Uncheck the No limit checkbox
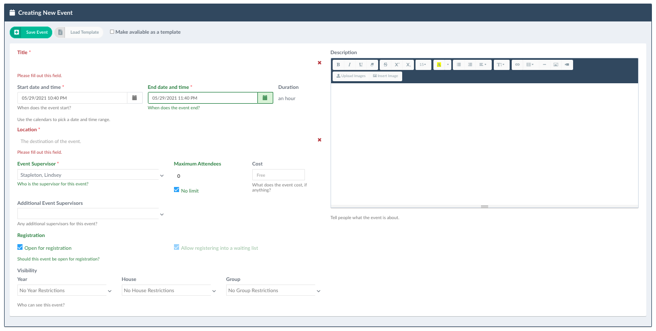 point(177,190)
